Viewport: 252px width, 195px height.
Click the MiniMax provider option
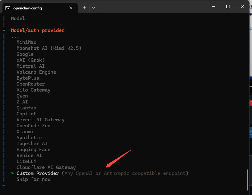click(26, 42)
